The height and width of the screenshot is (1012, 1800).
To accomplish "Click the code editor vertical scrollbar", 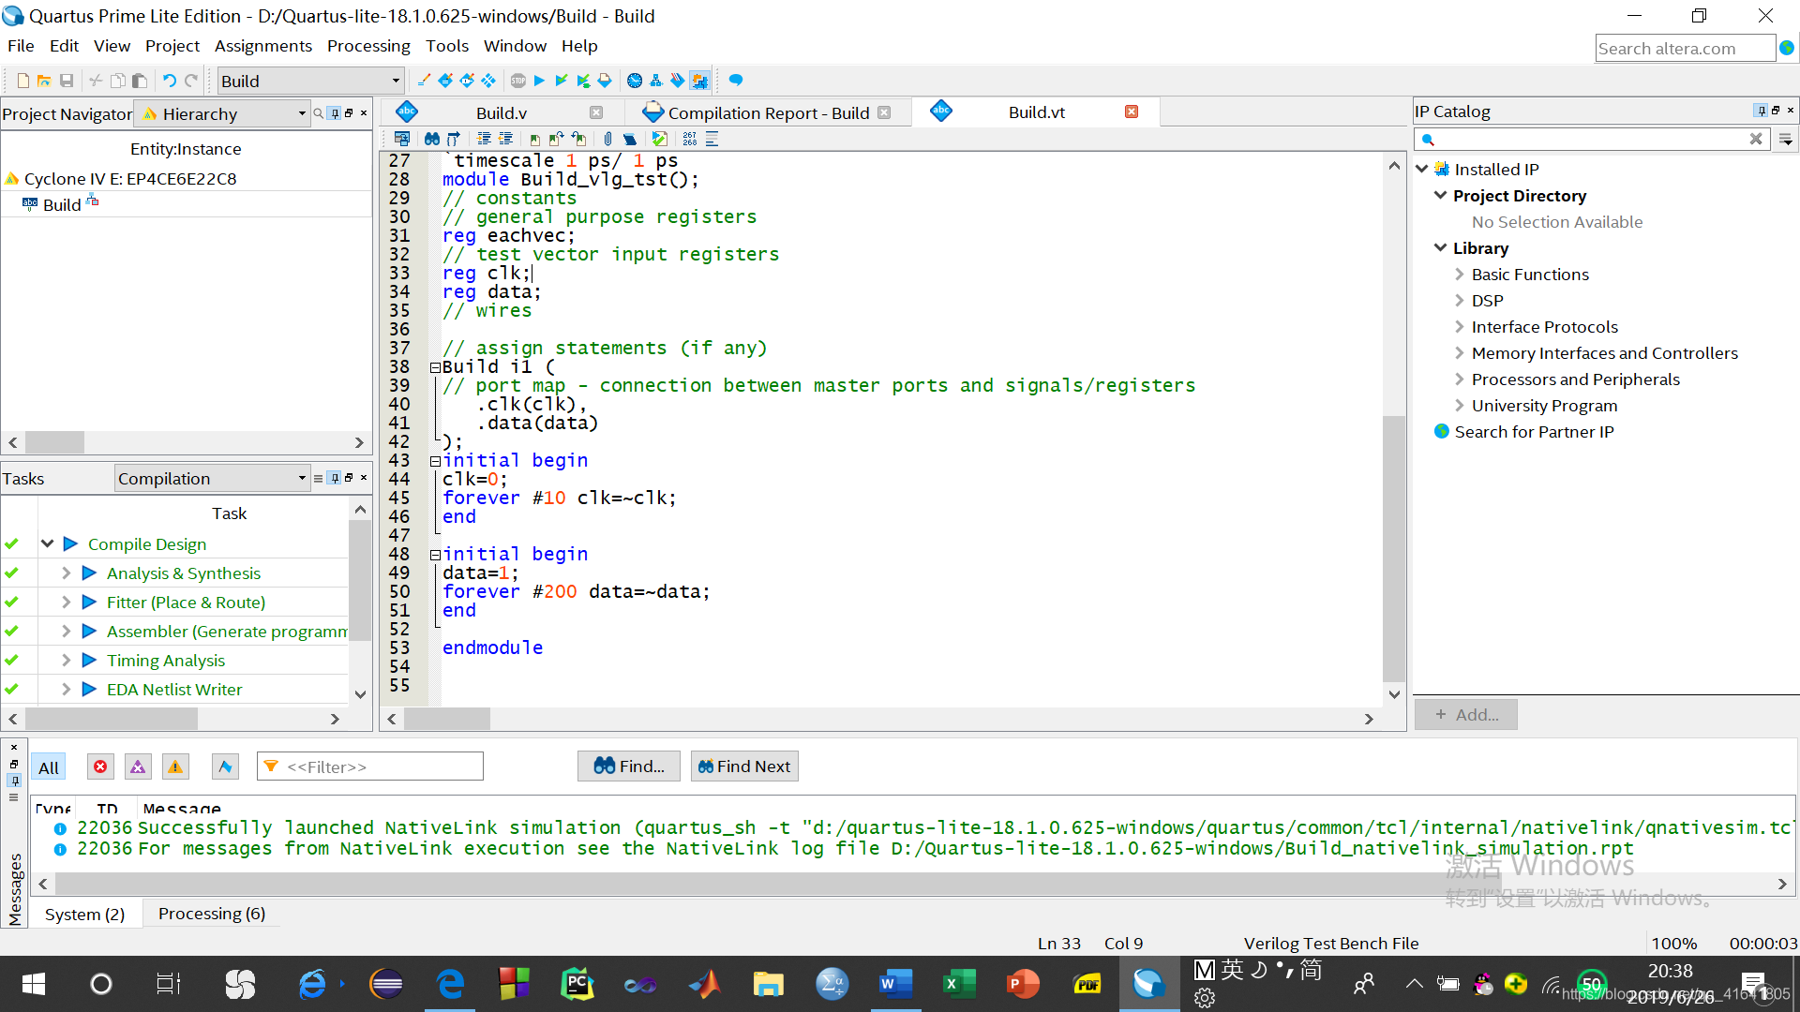I will point(1394,548).
